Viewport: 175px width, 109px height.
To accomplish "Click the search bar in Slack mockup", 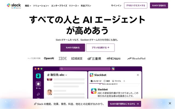I will 85,69.
